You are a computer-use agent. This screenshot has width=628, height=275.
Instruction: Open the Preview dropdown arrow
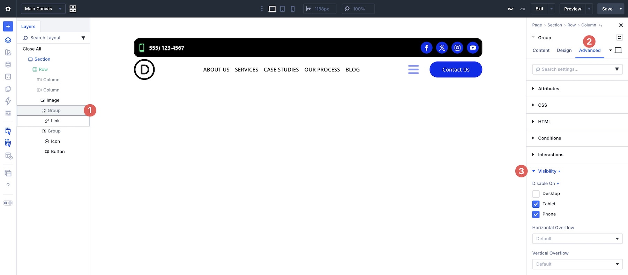click(589, 9)
